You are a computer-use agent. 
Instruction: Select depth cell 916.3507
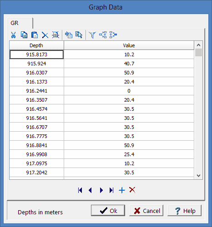(x=36, y=100)
